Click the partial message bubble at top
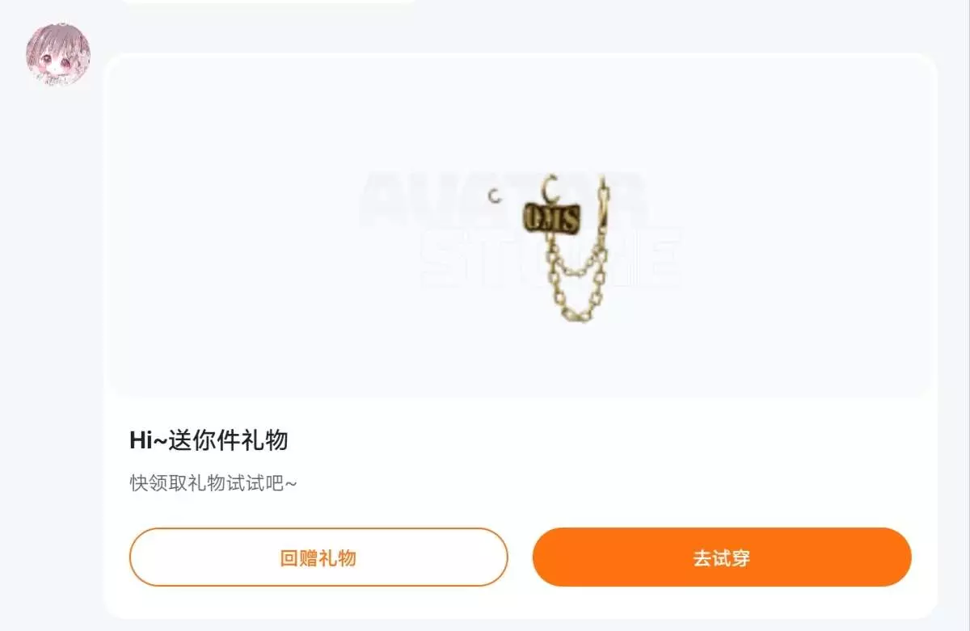This screenshot has height=631, width=970. pyautogui.click(x=269, y=2)
